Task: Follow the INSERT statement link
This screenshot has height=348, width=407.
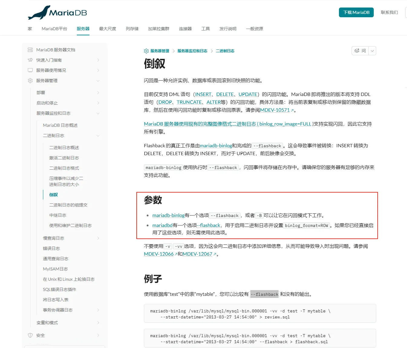Action: (203, 94)
